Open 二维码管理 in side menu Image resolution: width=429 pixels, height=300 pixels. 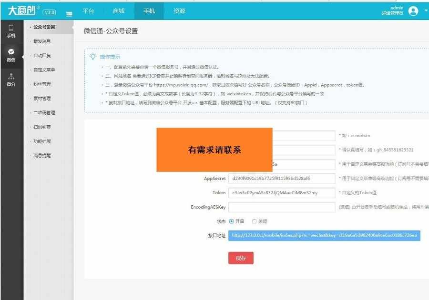[x=44, y=112]
